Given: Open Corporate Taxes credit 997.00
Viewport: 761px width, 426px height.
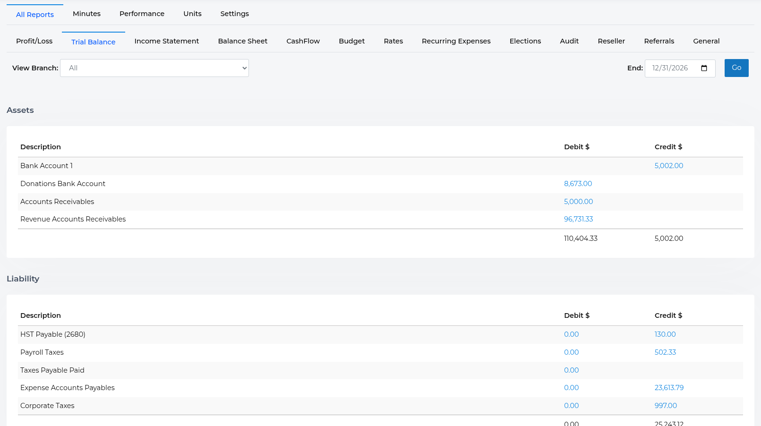Looking at the screenshot, I should pos(666,406).
